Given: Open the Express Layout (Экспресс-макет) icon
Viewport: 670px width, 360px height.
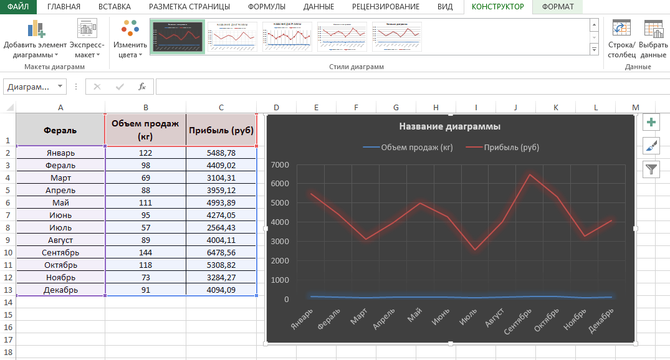Looking at the screenshot, I should click(87, 29).
